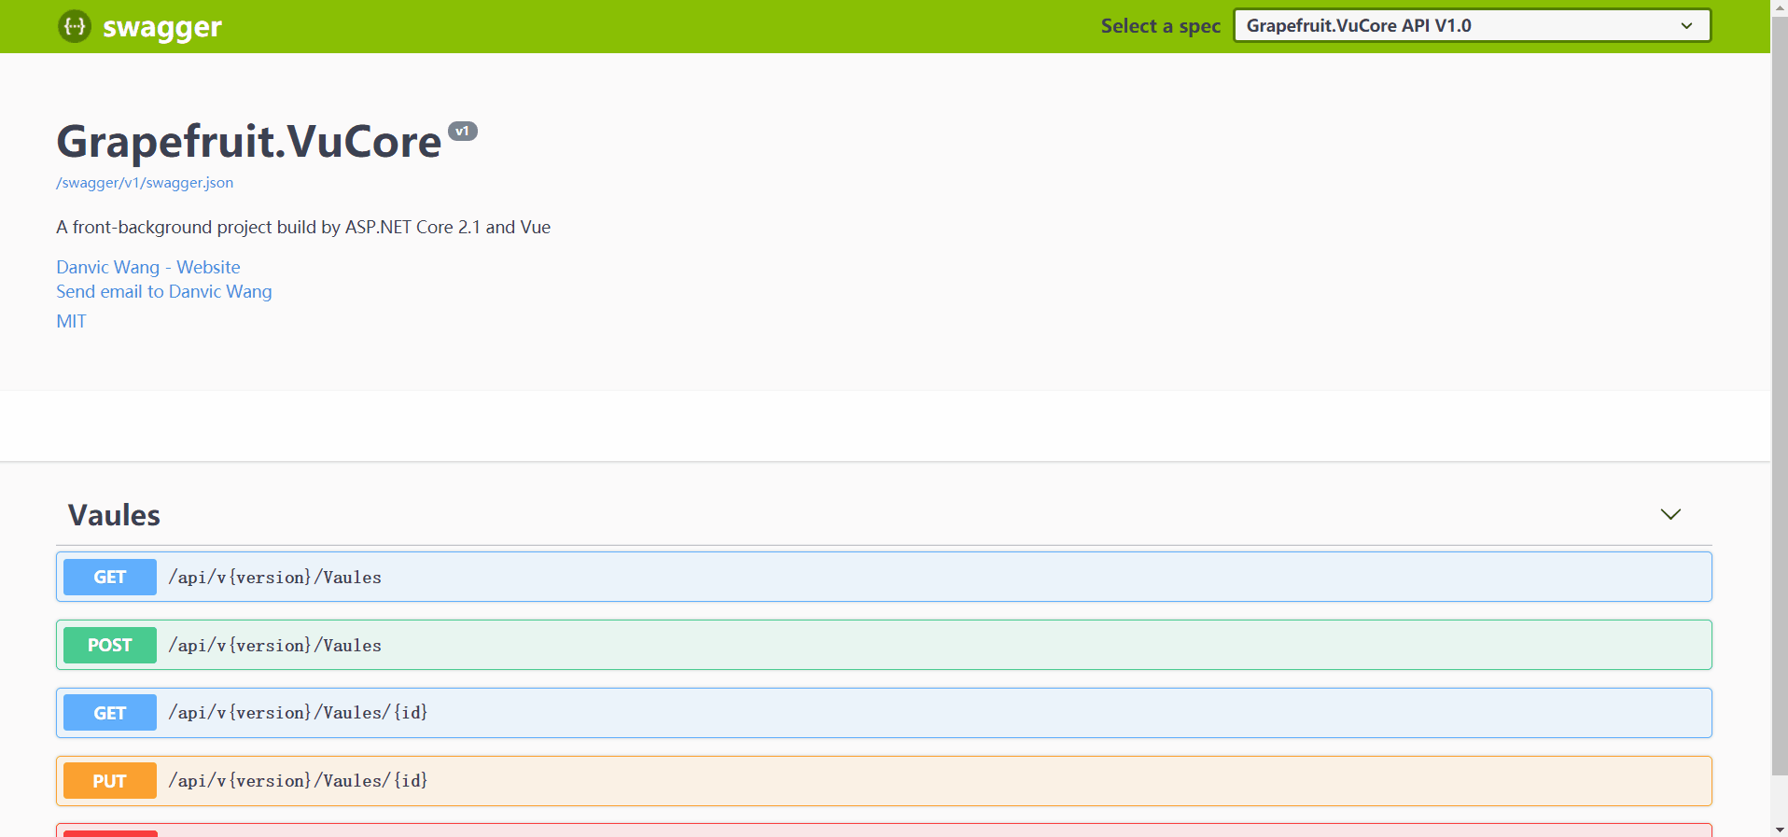Click Send email to Danvic Wang
Image resolution: width=1788 pixels, height=837 pixels.
164,291
